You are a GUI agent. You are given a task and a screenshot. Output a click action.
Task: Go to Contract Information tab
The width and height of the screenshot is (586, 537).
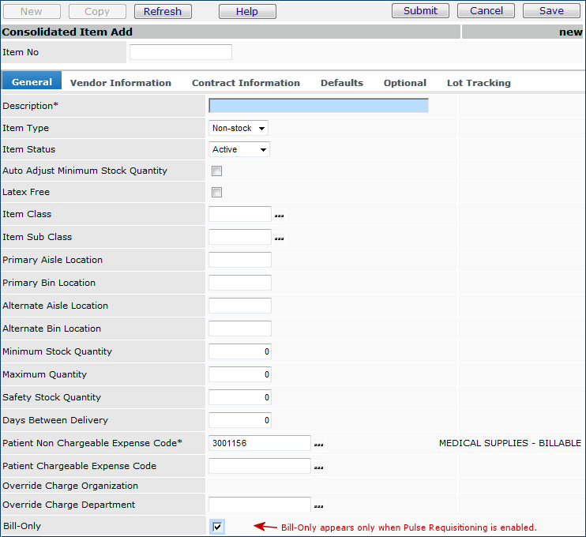point(246,83)
